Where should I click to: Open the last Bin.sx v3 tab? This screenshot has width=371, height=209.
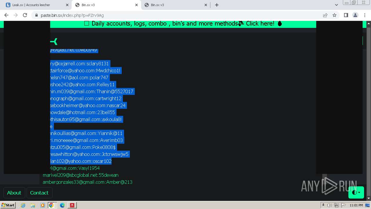point(175,5)
